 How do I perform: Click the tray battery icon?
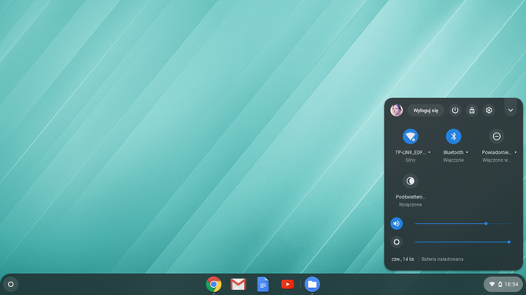[x=500, y=284]
